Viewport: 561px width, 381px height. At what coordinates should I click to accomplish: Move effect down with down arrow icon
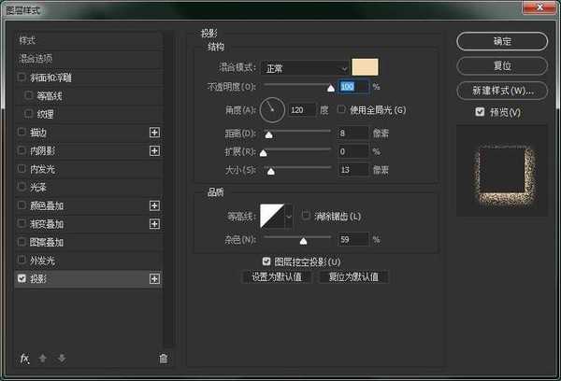[x=62, y=358]
